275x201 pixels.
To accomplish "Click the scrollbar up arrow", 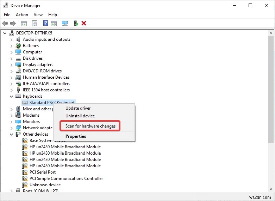I will point(271,33).
